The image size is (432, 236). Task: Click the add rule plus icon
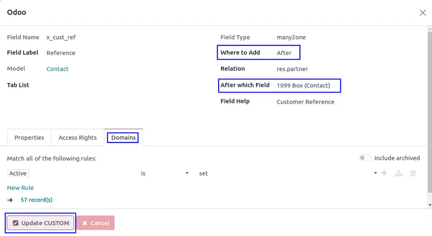[x=384, y=173]
